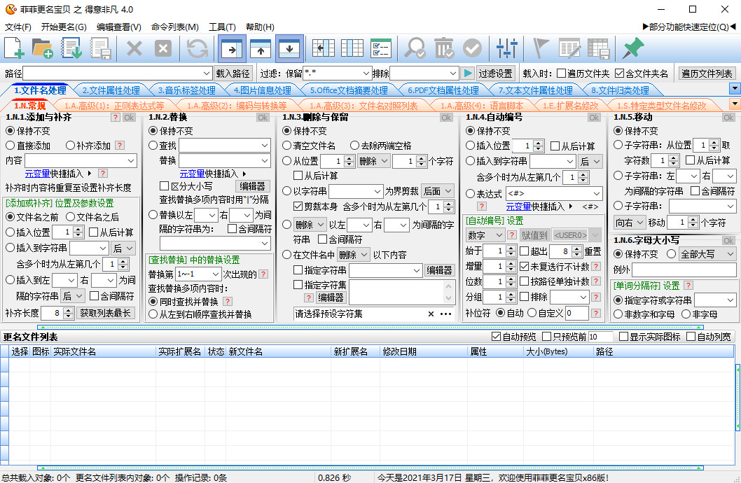This screenshot has width=741, height=483.
Task: Click the table columns icon
Action: click(352, 48)
